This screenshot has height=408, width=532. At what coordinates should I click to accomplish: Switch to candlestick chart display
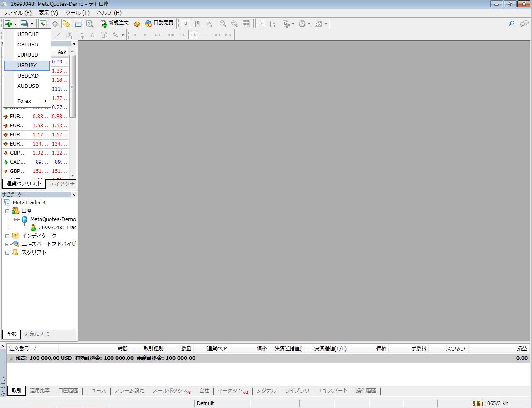coord(198,24)
